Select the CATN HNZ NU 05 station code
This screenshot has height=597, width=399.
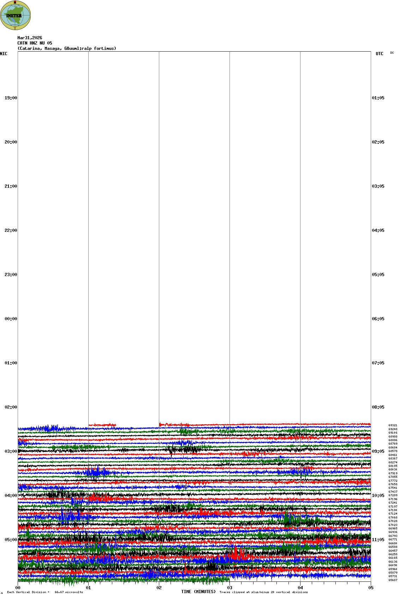click(35, 43)
